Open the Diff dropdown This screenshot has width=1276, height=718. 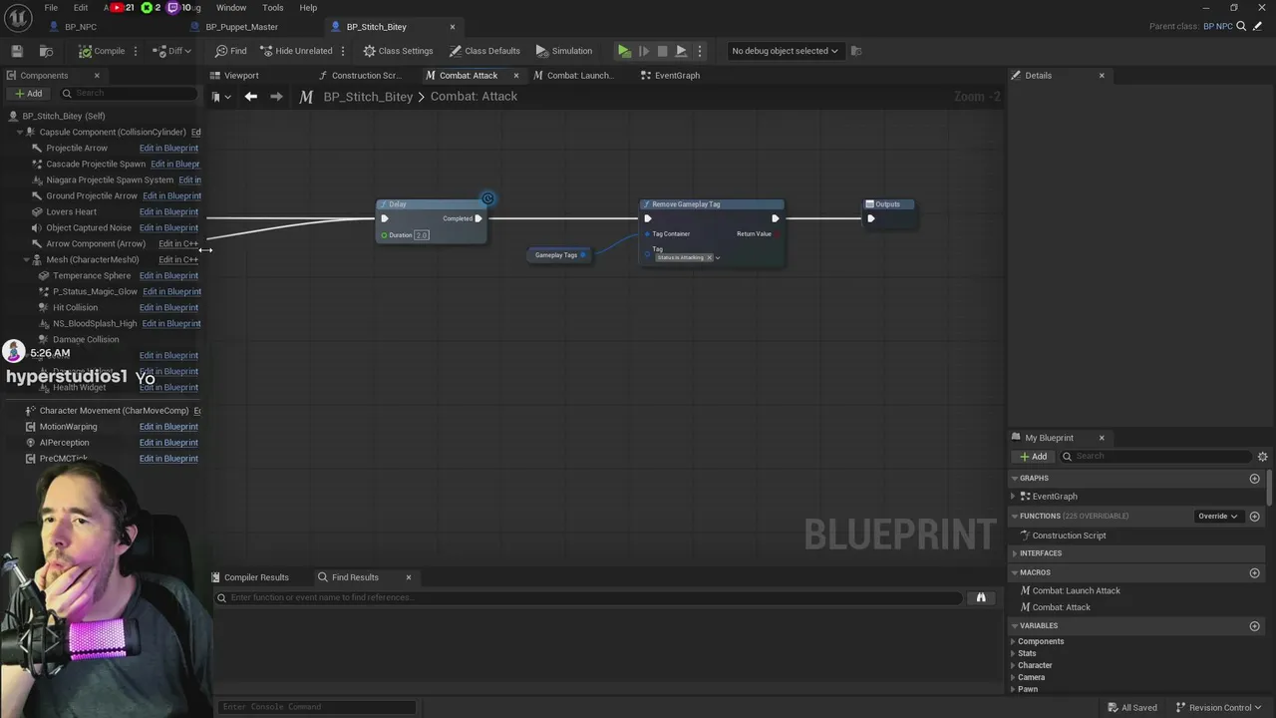pos(171,51)
